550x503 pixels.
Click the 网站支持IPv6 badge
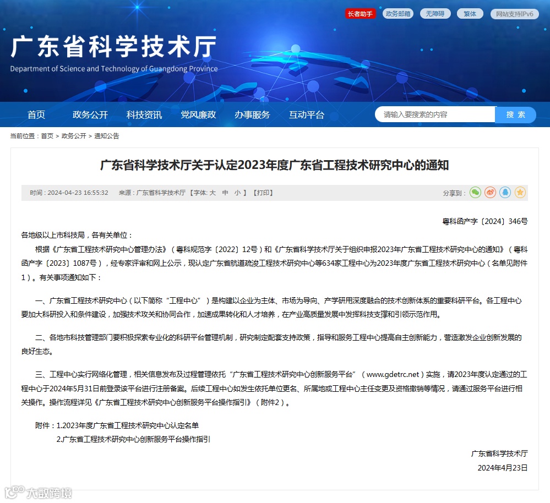point(515,14)
